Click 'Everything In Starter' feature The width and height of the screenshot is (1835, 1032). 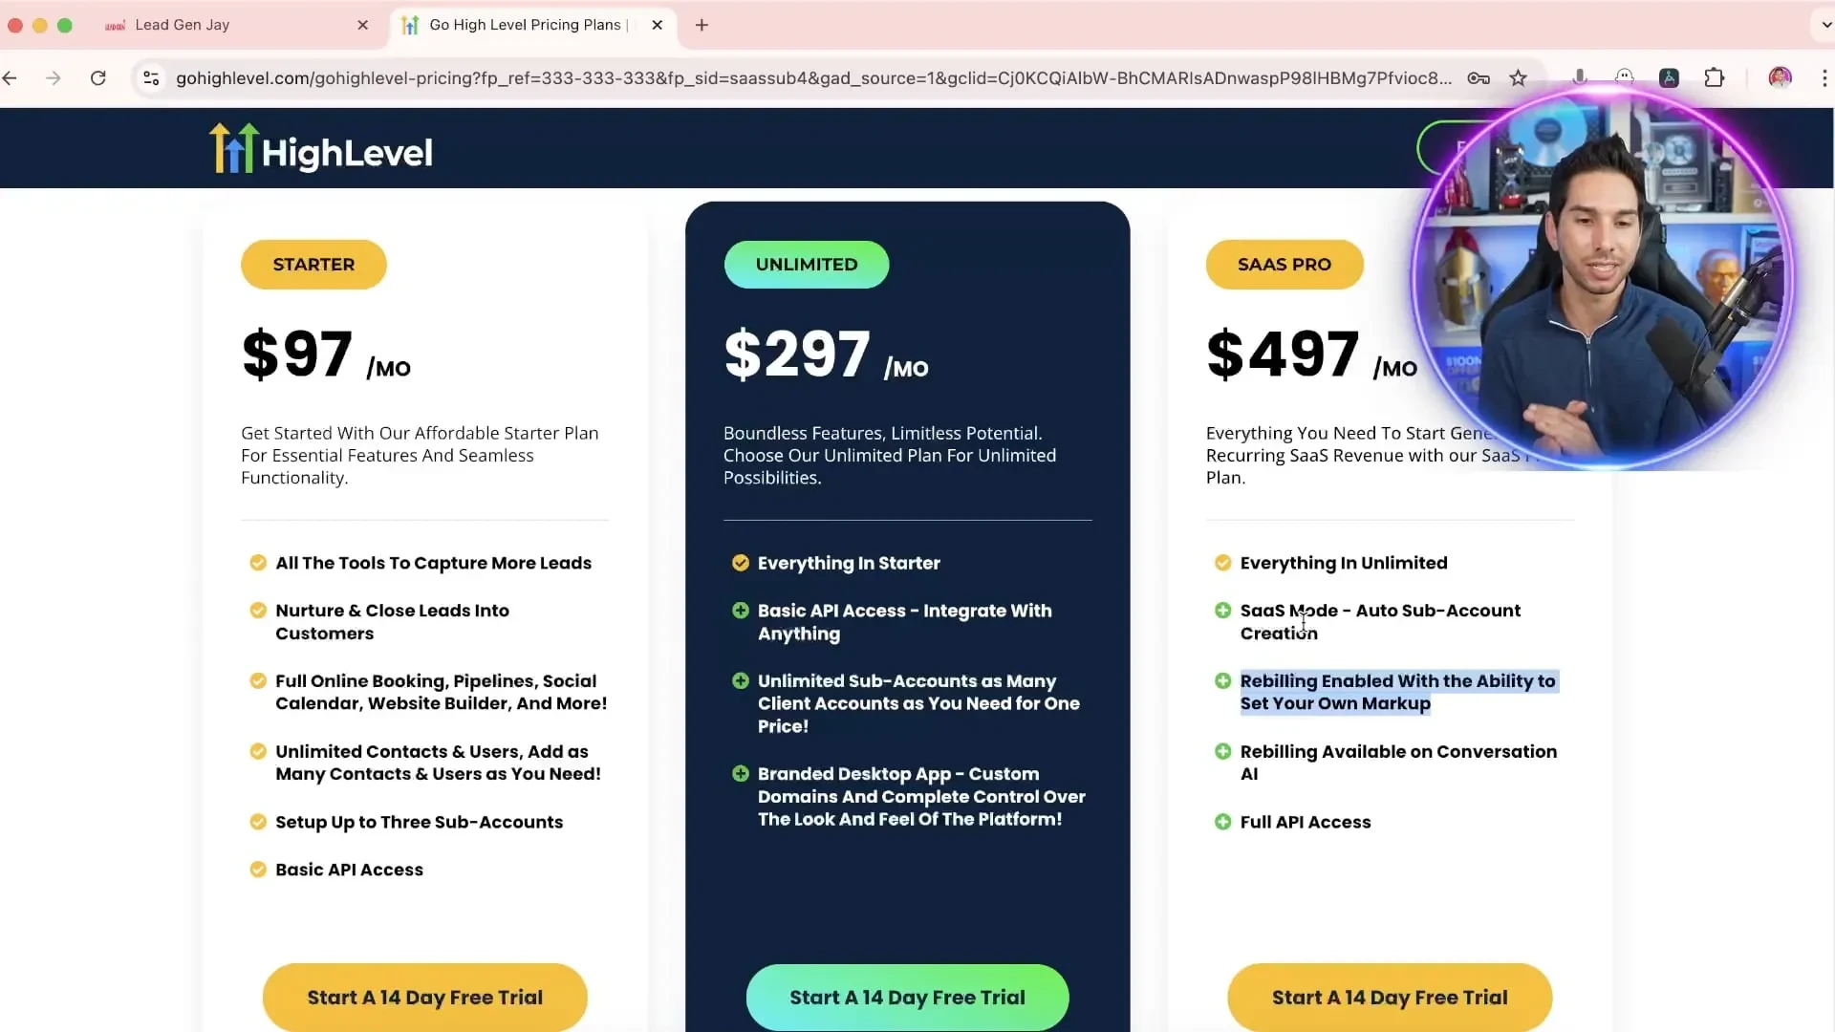click(x=849, y=563)
